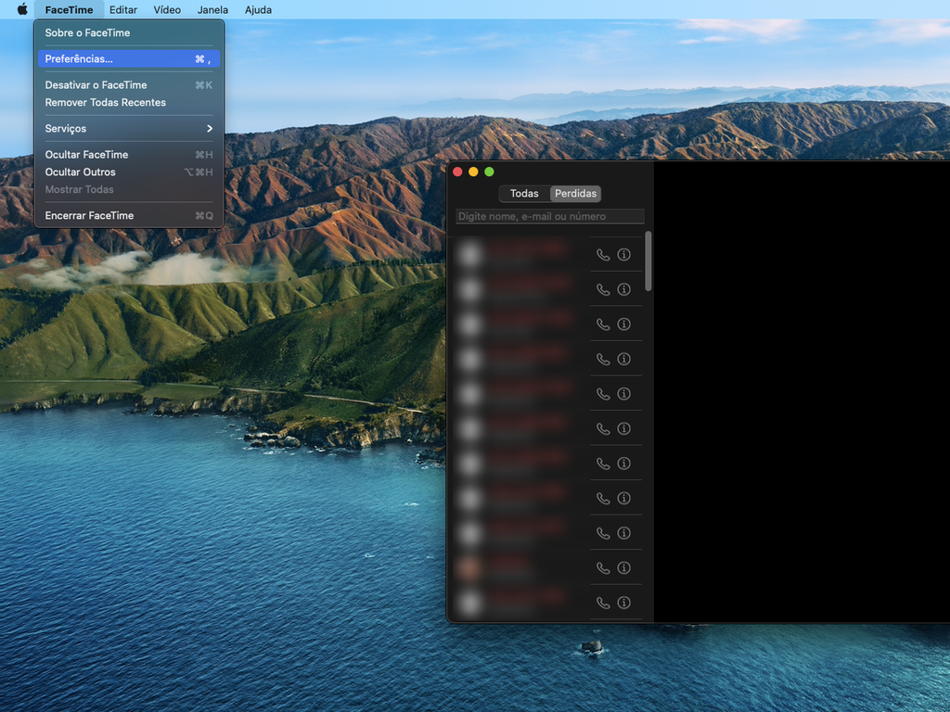950x712 pixels.
Task: Open the Janela menu
Action: (212, 9)
